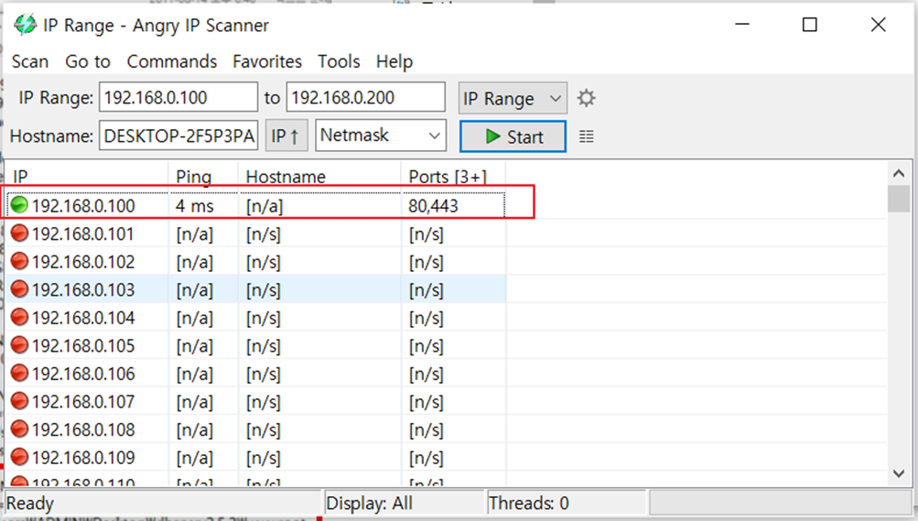
Task: Focus the Hostname field DESKTOP-2F5P3PA
Action: click(x=178, y=136)
